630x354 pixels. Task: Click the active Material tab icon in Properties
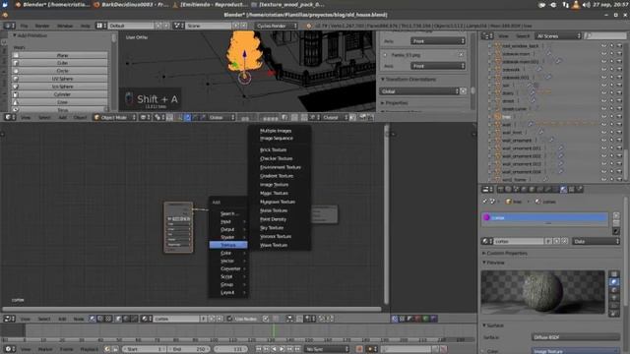564,190
